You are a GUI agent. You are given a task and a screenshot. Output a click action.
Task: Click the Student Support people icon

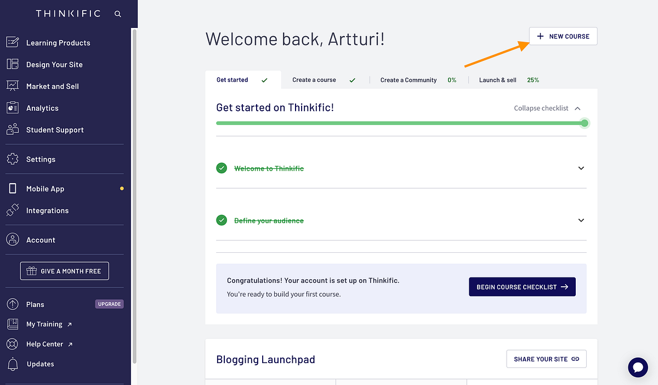13,130
